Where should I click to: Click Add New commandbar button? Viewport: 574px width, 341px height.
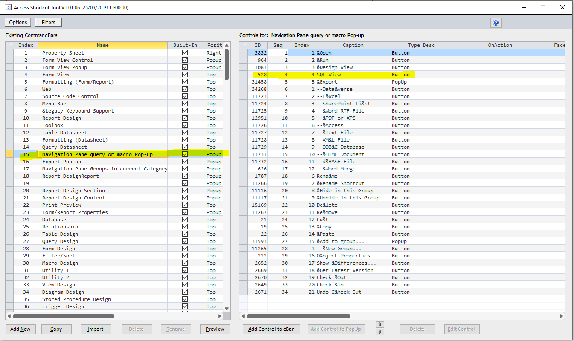point(20,329)
